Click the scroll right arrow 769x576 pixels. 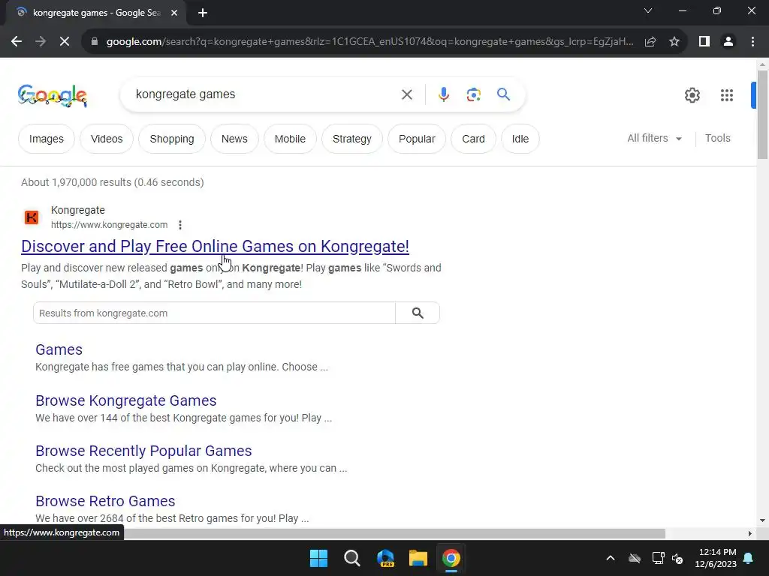tap(750, 533)
